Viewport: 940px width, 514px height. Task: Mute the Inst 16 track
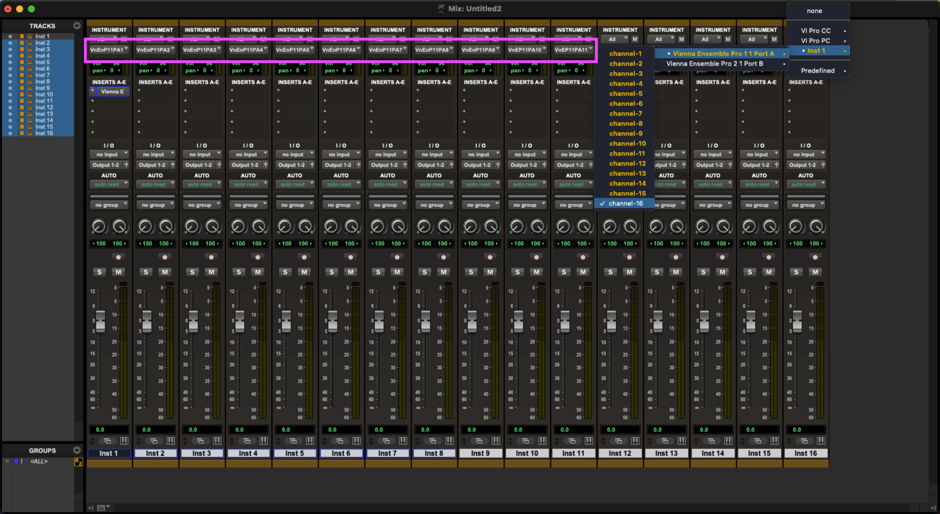pos(815,272)
